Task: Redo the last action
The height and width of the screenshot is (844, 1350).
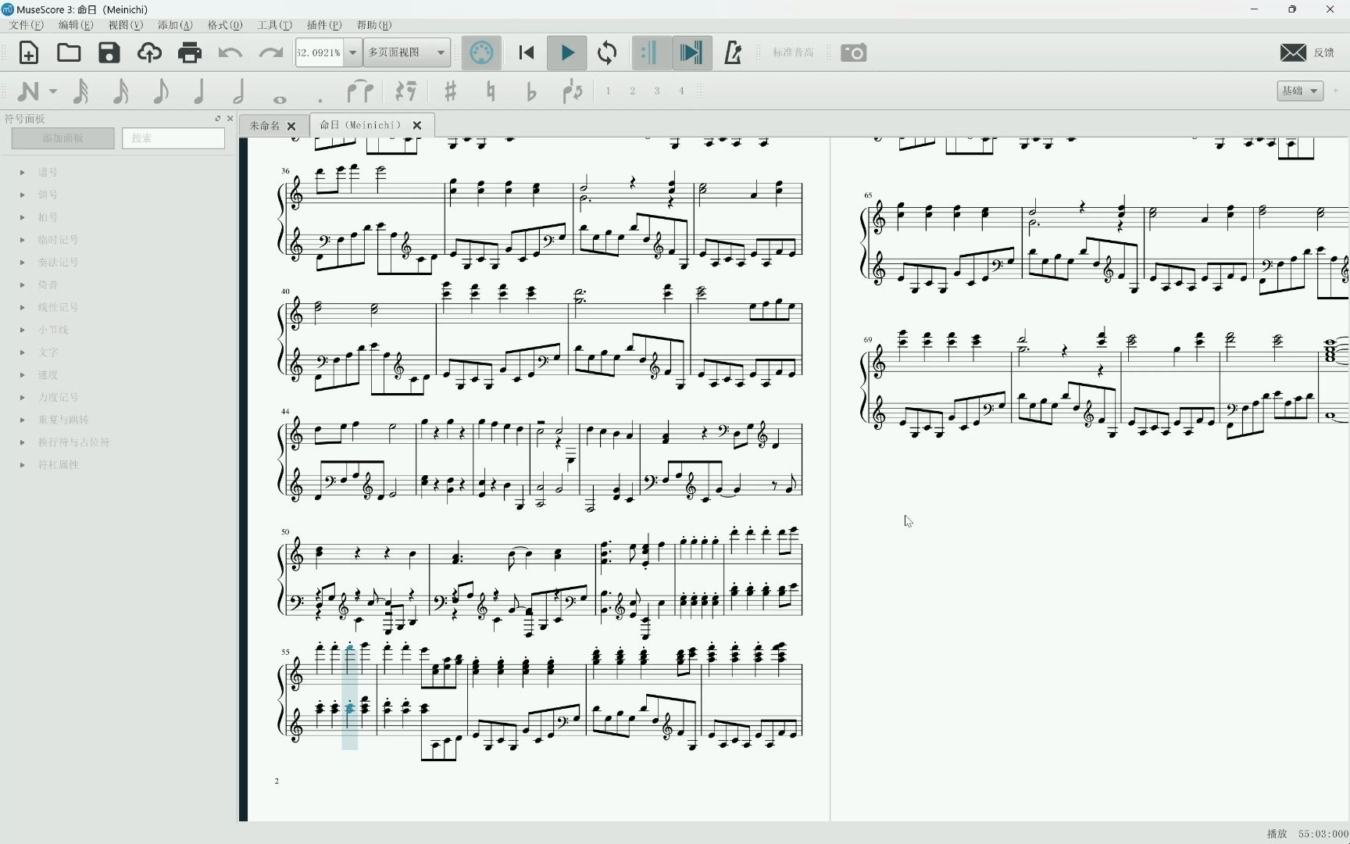Action: (x=270, y=53)
